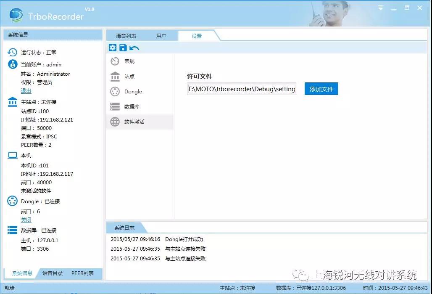Viewport: 432px width, 294px height.
Task: Click the 许可文件 license file path field
Action: [242, 89]
